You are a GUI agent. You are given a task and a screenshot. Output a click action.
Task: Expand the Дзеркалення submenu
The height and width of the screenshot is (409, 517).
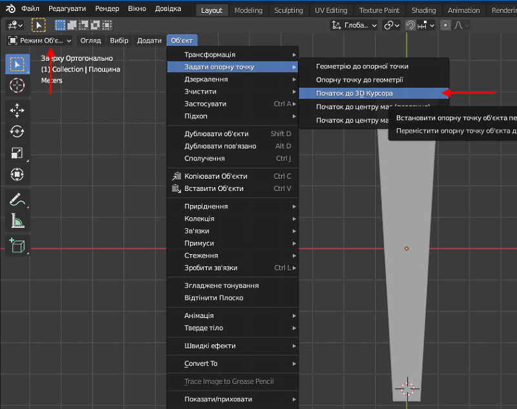233,79
